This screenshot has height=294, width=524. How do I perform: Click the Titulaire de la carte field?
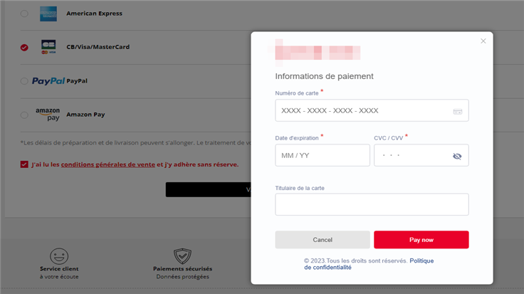point(372,205)
